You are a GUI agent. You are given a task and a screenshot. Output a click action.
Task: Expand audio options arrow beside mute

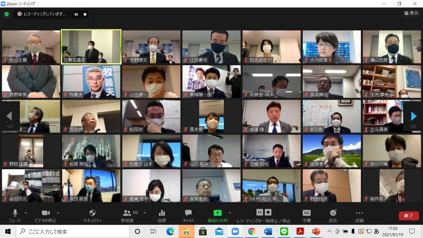(x=26, y=213)
